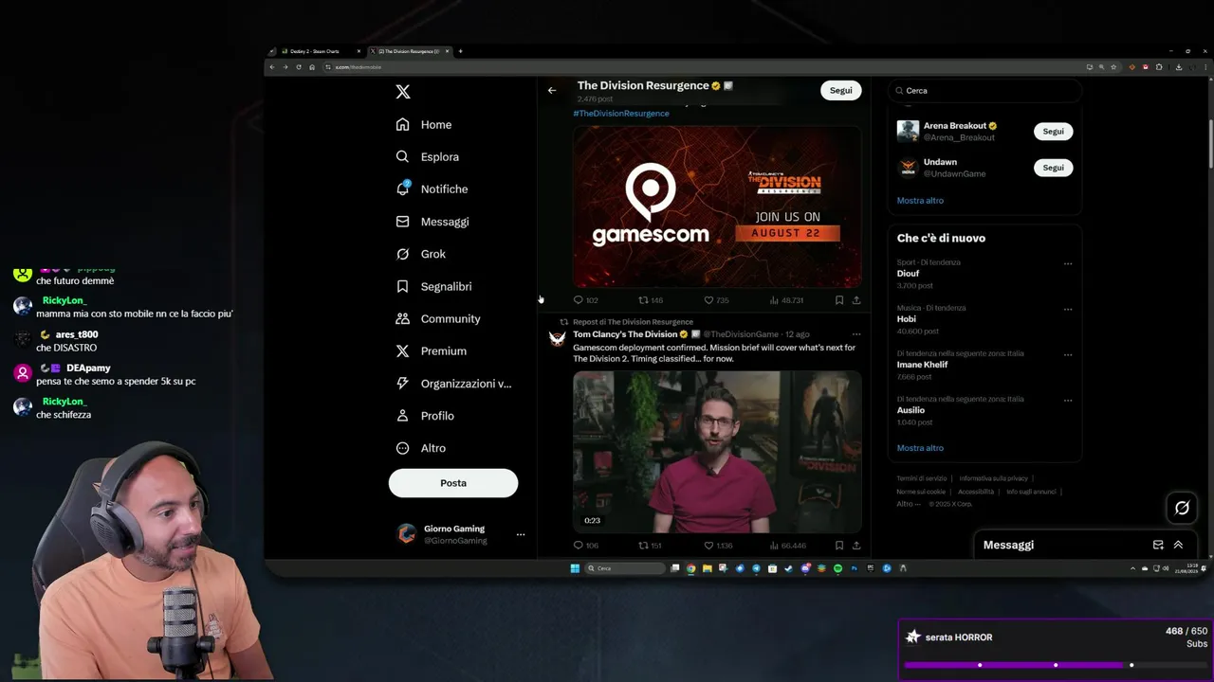Open options for Diouf trend
Screen dimensions: 1214x682
coord(1068,263)
